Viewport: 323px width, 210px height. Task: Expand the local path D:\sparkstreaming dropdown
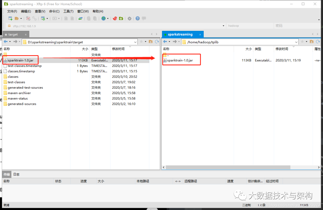click(135, 42)
